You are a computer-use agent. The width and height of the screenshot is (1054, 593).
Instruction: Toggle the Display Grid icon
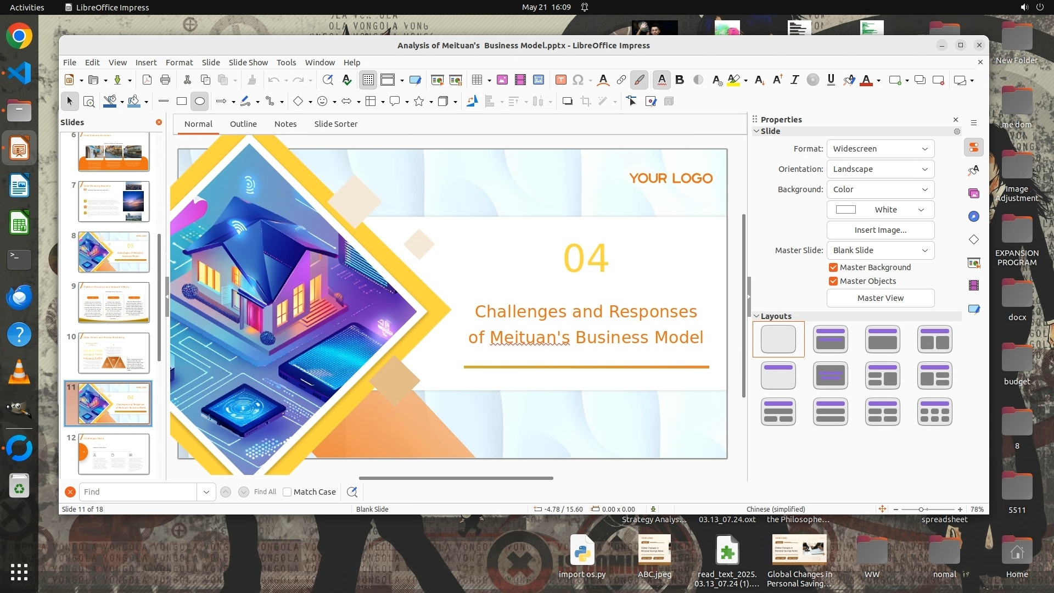(368, 80)
